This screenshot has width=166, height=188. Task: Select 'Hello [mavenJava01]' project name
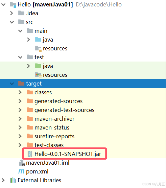coord(45,4)
